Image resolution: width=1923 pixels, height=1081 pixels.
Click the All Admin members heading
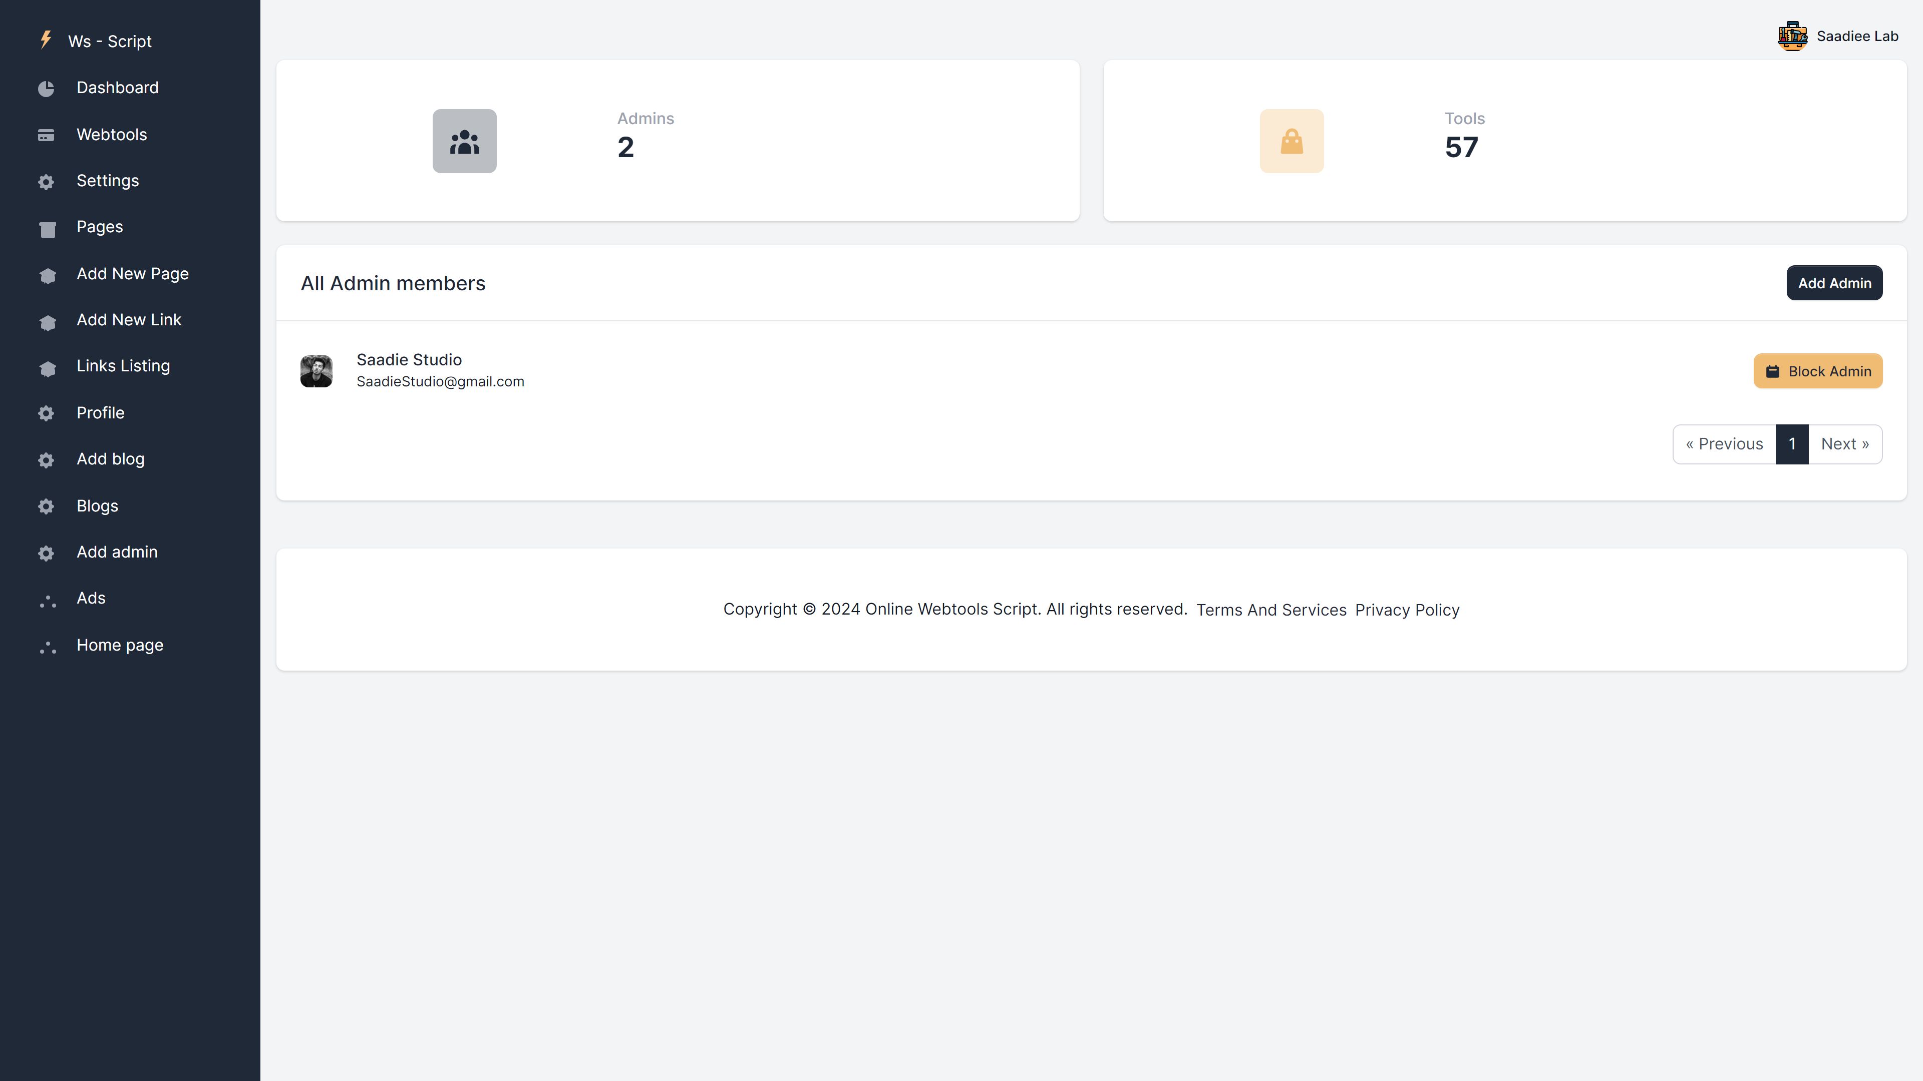click(393, 283)
